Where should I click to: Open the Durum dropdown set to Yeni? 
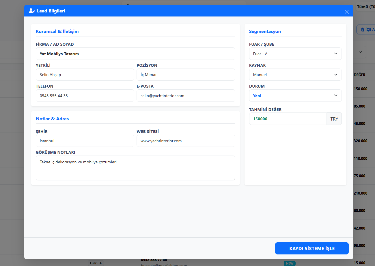point(295,96)
